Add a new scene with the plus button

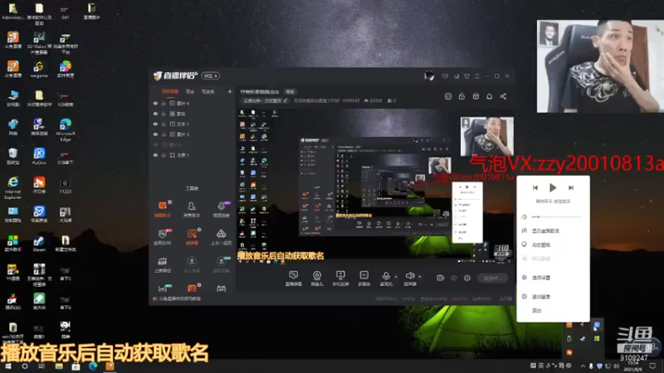(x=230, y=91)
